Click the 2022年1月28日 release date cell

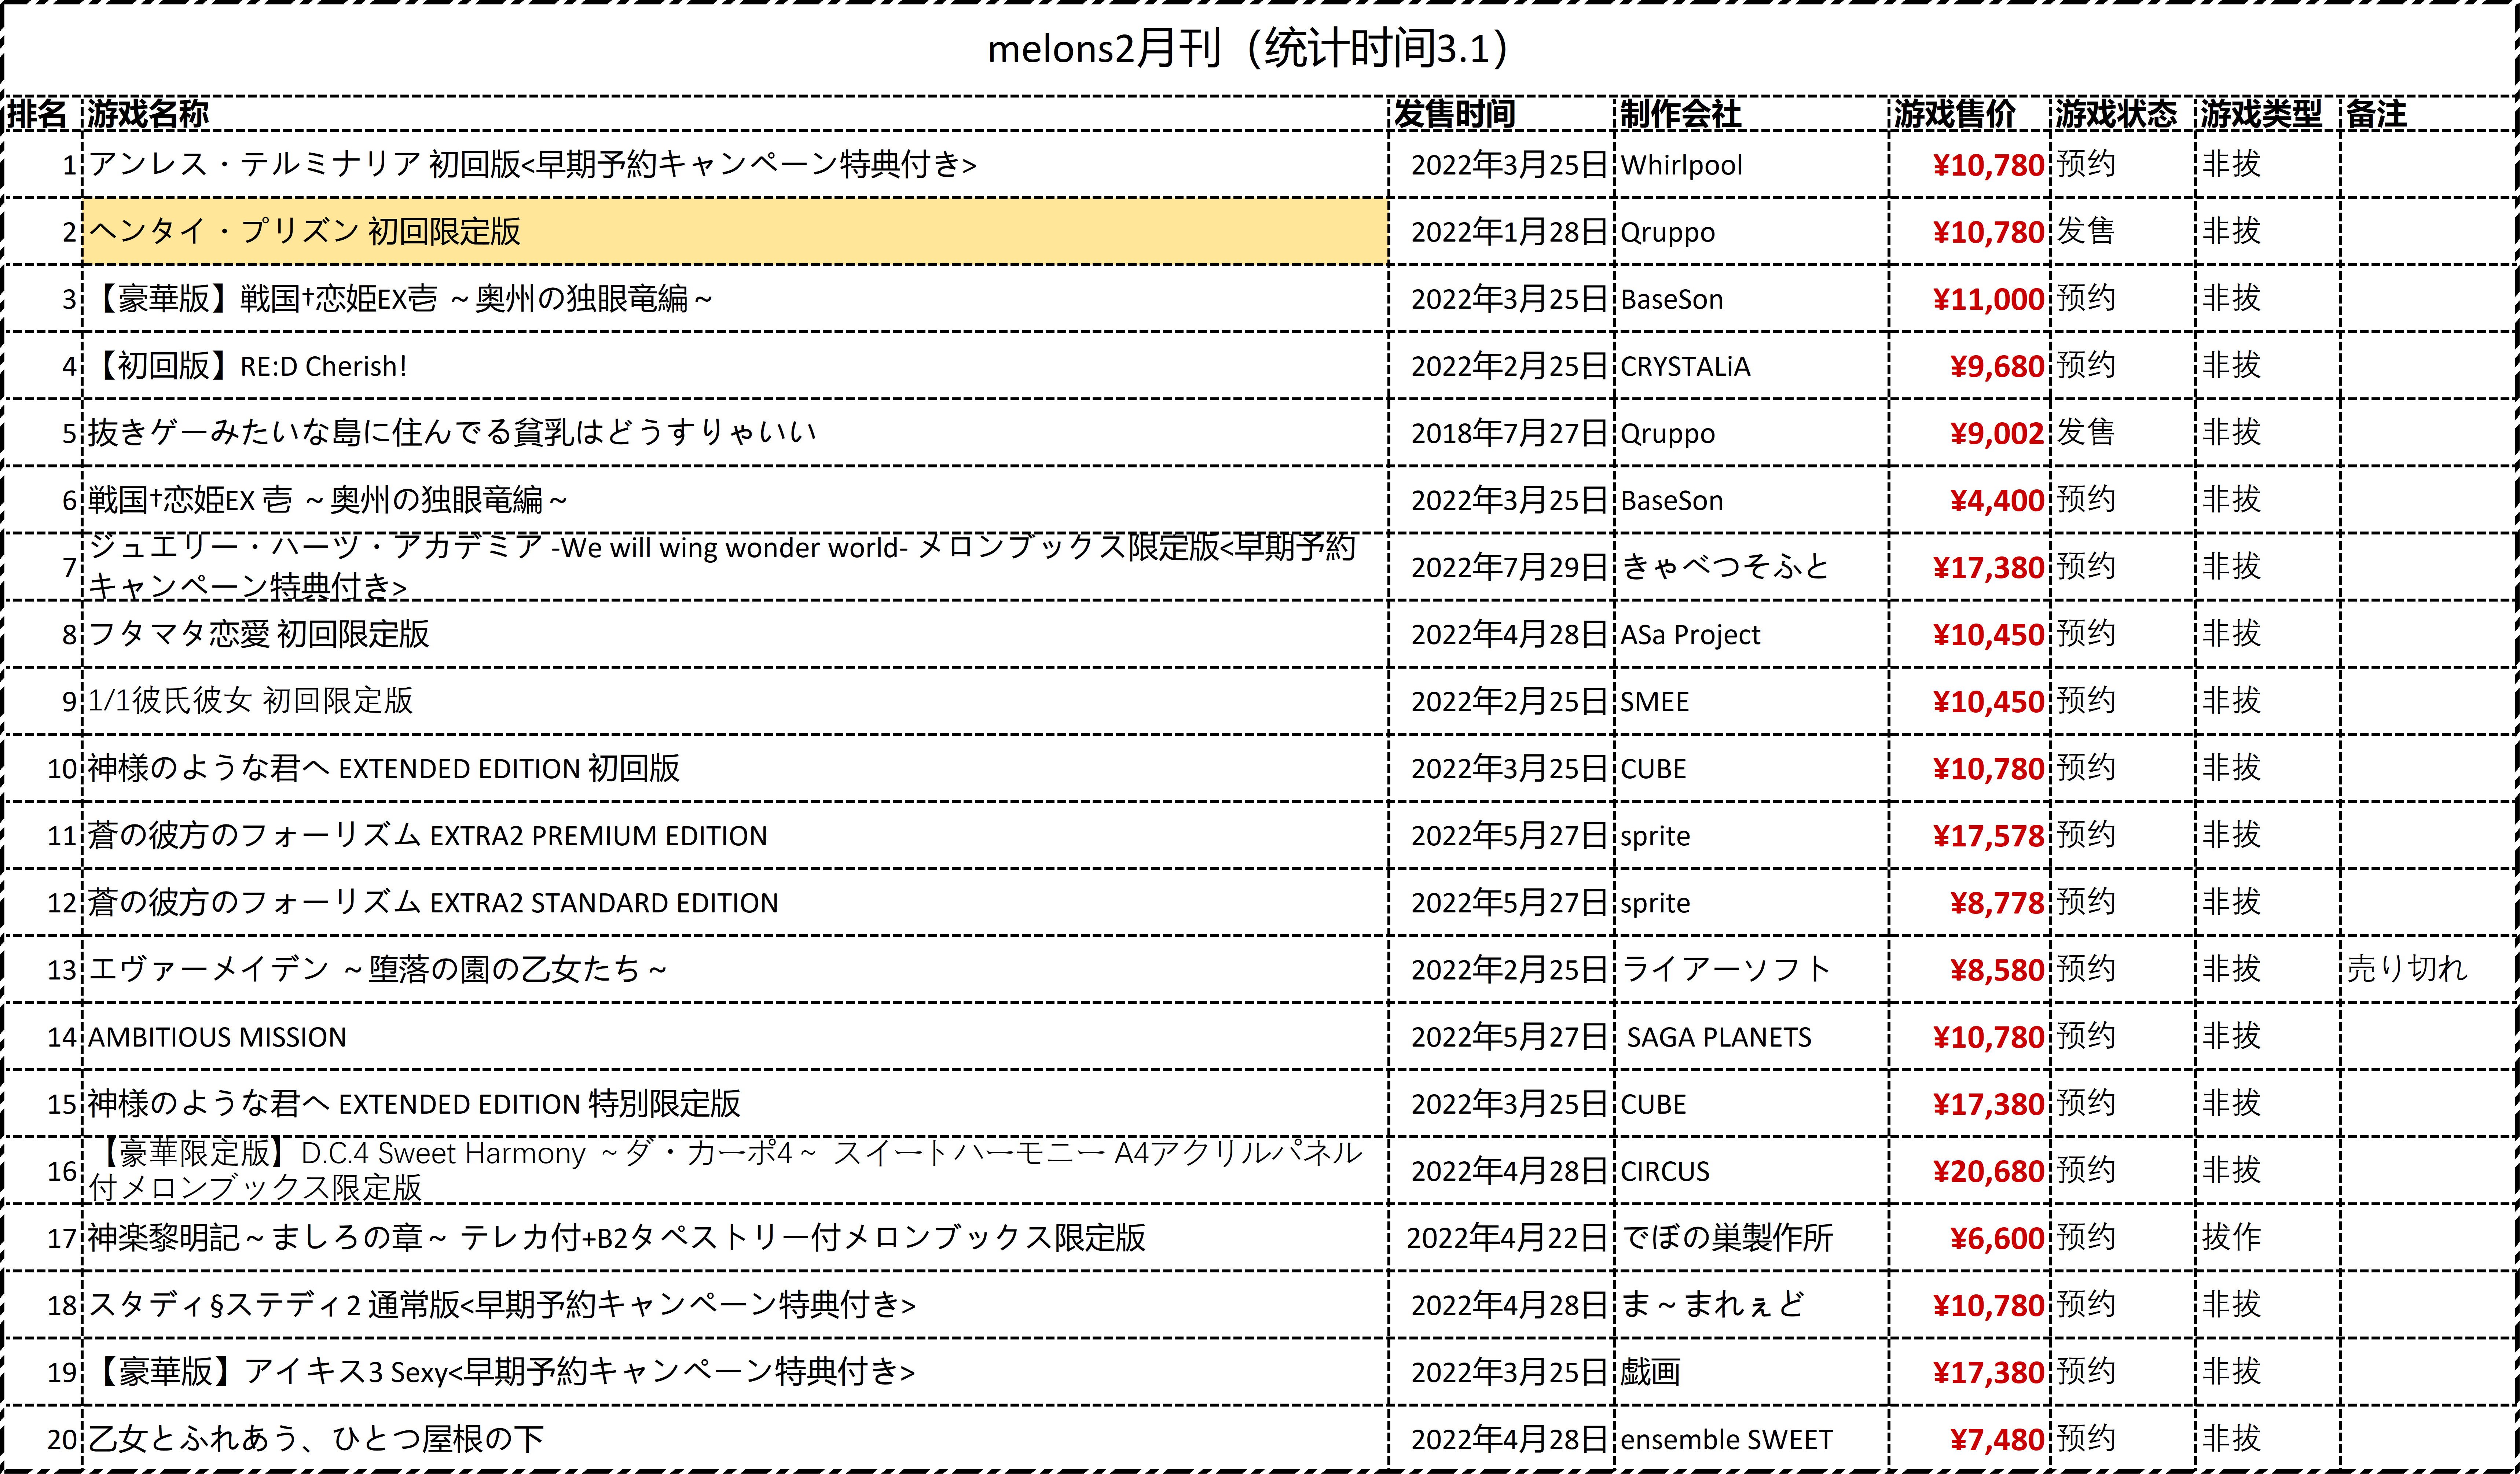click(1501, 231)
